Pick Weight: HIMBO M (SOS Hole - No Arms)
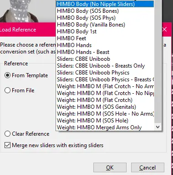This screenshot has height=175, width=173. pos(105,114)
